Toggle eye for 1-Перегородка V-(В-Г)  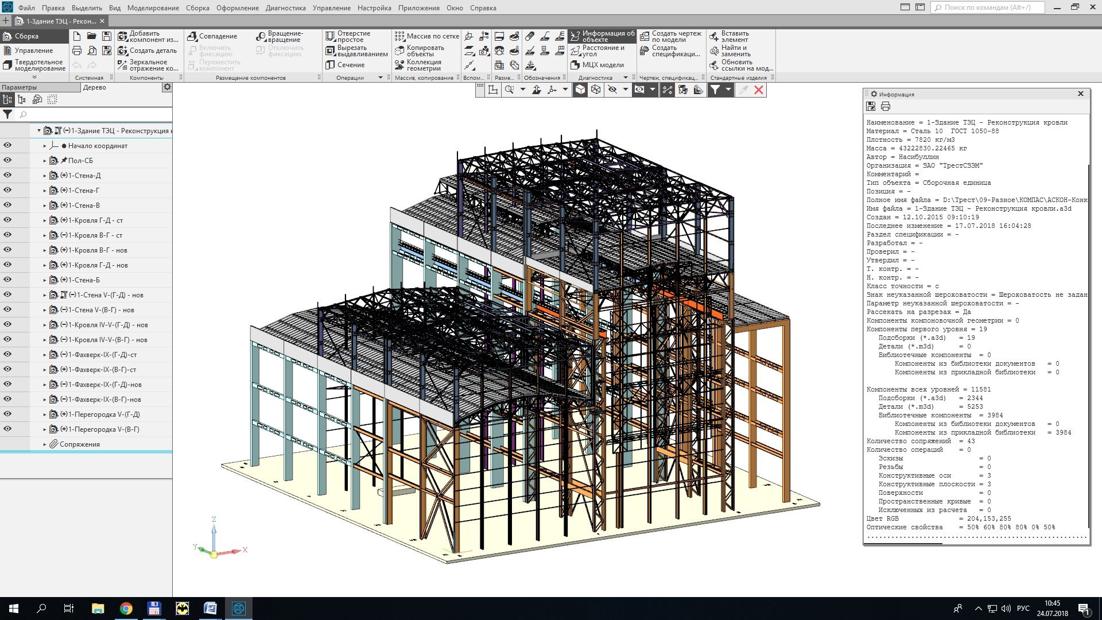click(7, 429)
